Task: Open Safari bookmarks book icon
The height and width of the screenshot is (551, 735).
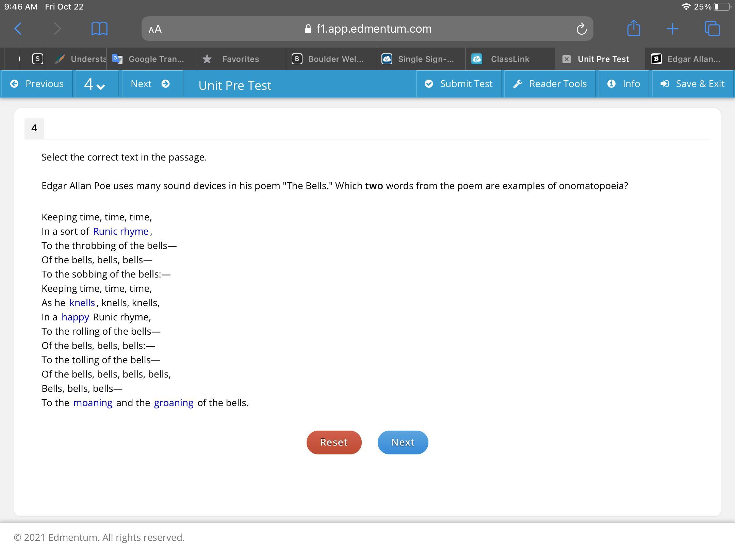Action: (99, 29)
